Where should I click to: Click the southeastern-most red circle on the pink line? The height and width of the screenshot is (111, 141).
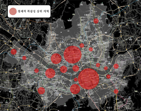tap(116, 92)
